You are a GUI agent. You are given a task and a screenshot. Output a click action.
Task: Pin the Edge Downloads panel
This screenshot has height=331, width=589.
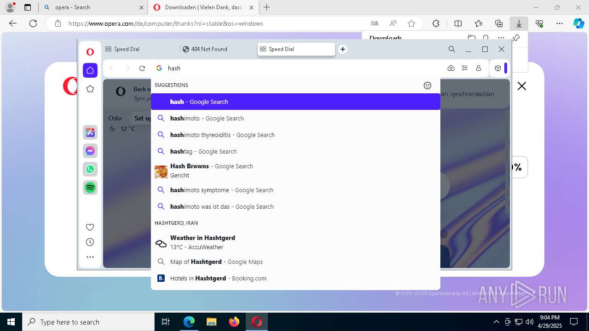coord(516,38)
